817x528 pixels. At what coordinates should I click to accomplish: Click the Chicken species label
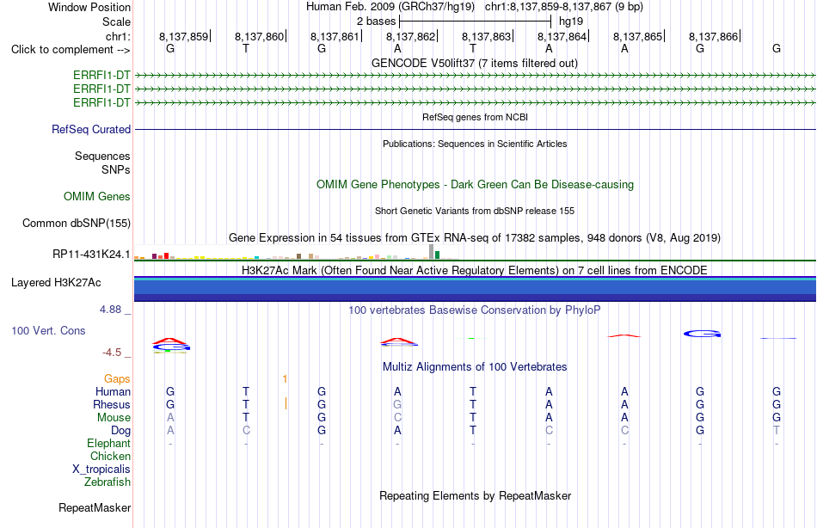coord(110,456)
